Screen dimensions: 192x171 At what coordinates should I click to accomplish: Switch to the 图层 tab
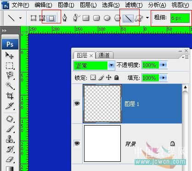[82, 55]
